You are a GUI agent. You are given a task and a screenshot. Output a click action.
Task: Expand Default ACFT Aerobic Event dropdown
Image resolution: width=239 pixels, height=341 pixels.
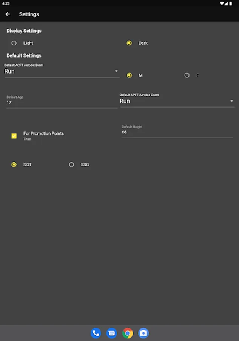coord(62,71)
